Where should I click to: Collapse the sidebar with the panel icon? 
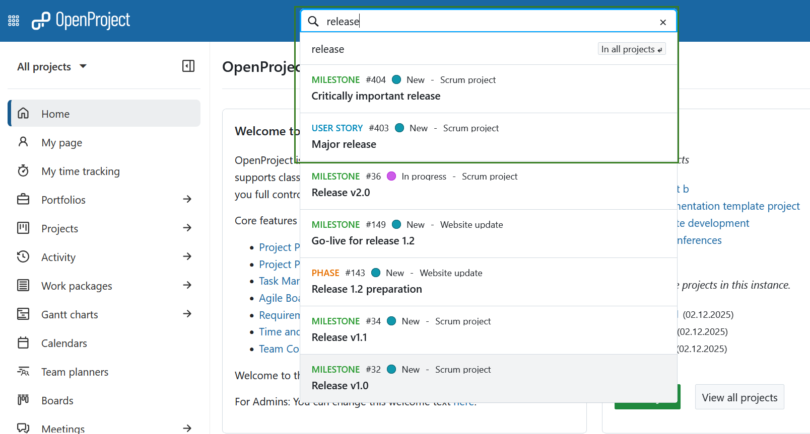(x=188, y=66)
